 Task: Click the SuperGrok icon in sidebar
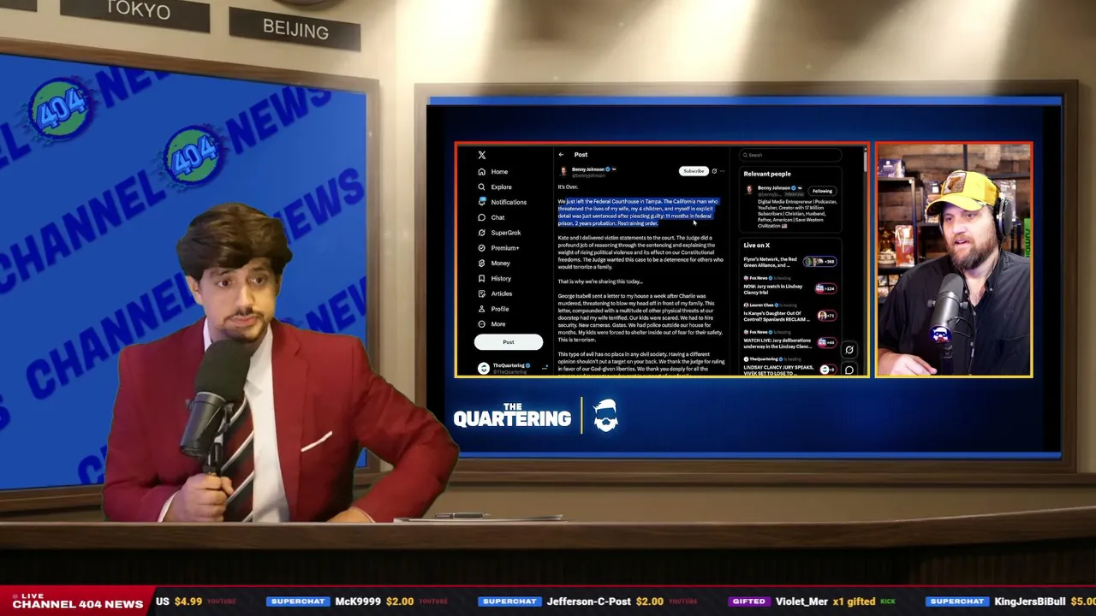(482, 233)
